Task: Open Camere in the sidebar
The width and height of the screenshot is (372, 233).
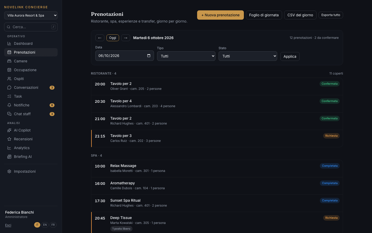Action: tap(31, 61)
